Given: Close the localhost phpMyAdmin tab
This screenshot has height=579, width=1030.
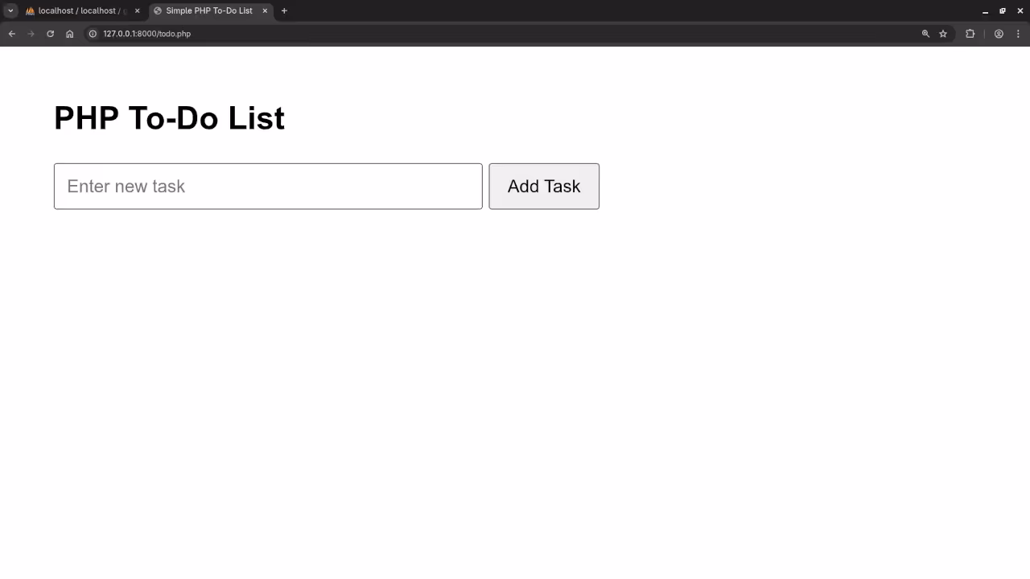Looking at the screenshot, I should point(137,11).
